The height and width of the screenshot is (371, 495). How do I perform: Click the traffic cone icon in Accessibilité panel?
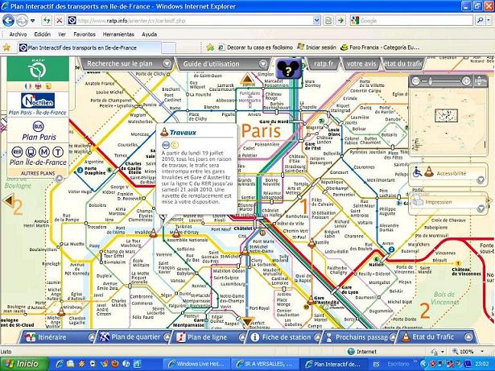point(428,172)
